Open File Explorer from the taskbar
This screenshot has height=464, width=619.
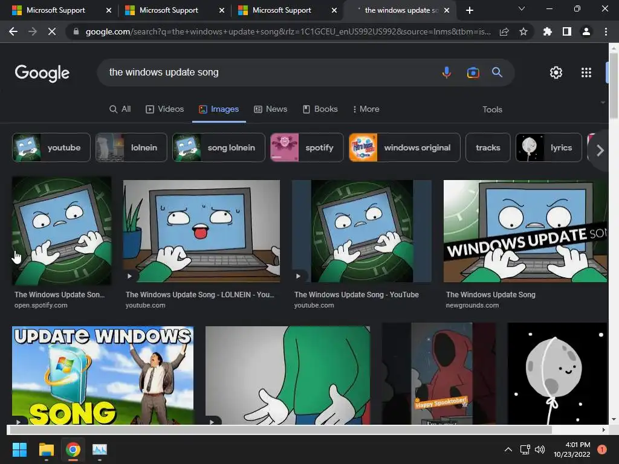pyautogui.click(x=46, y=449)
